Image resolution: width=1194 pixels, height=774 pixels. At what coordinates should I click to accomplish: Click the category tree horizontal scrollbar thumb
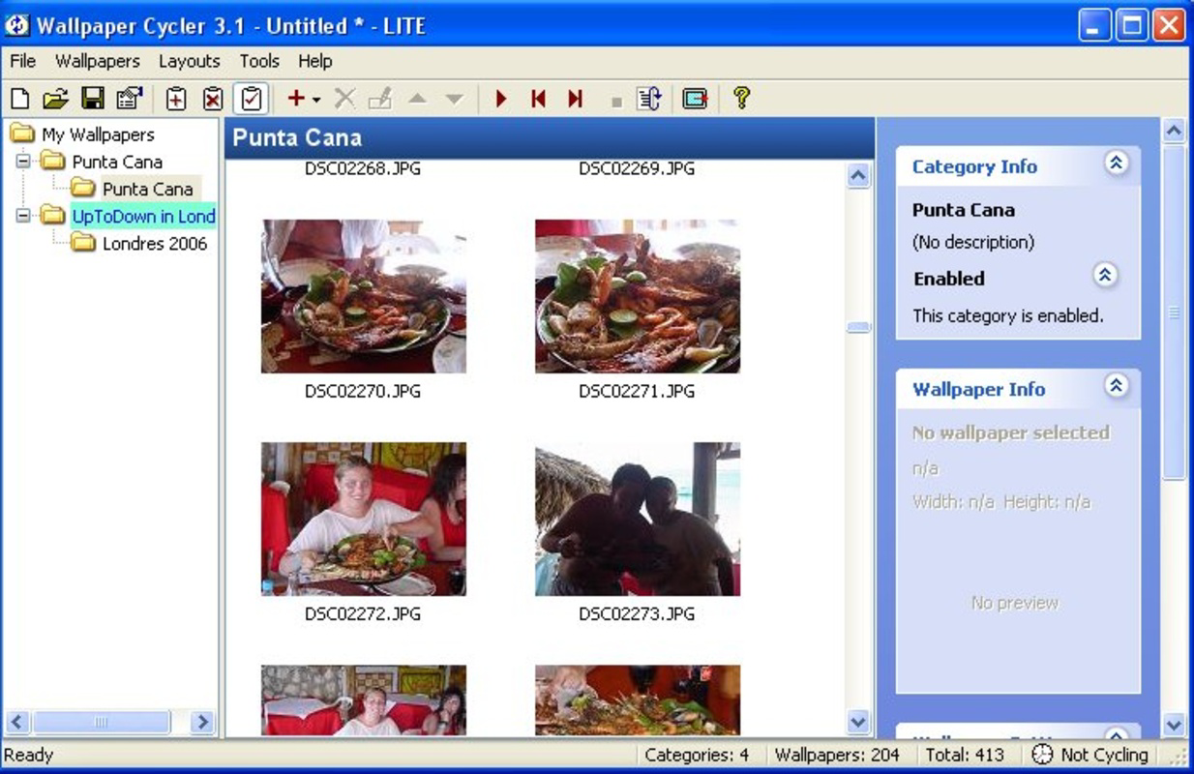102,722
